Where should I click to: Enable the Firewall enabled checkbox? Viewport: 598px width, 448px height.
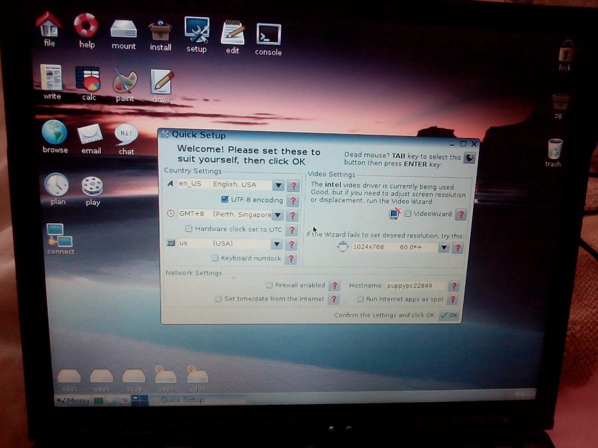click(x=269, y=285)
